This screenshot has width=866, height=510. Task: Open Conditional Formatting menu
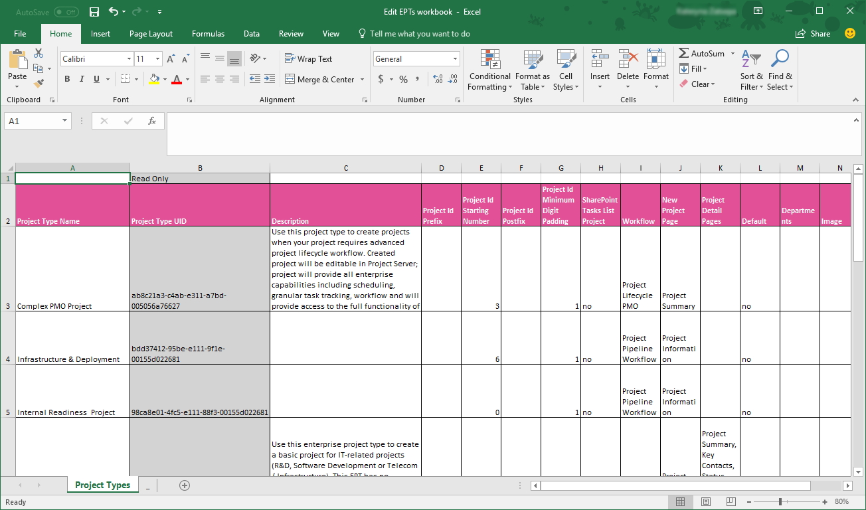(x=489, y=70)
